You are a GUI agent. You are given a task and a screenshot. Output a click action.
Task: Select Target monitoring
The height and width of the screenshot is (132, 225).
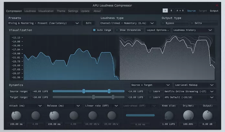203,11
